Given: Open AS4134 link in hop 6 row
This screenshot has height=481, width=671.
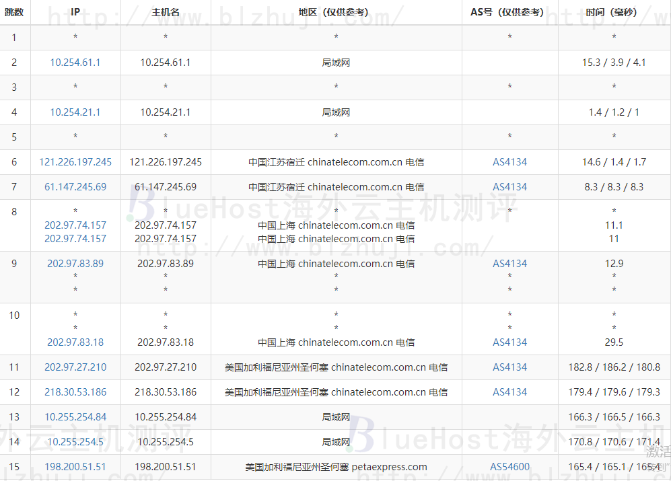Looking at the screenshot, I should [x=509, y=161].
